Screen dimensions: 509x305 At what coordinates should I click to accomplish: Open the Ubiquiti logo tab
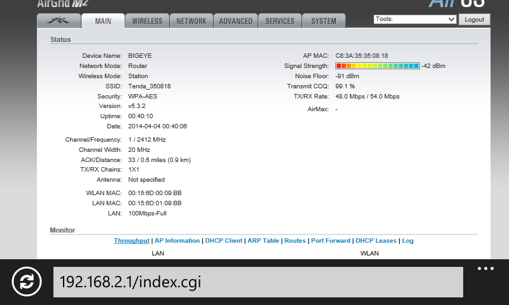coord(59,21)
